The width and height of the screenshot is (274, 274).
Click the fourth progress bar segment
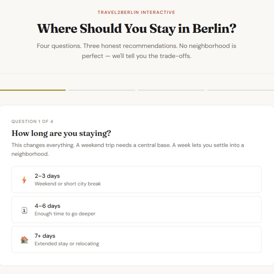point(241,90)
